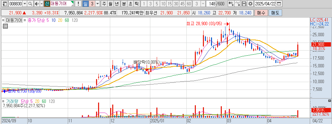Select the second 초 chart period
The width and height of the screenshot is (332, 124).
[x=131, y=4]
